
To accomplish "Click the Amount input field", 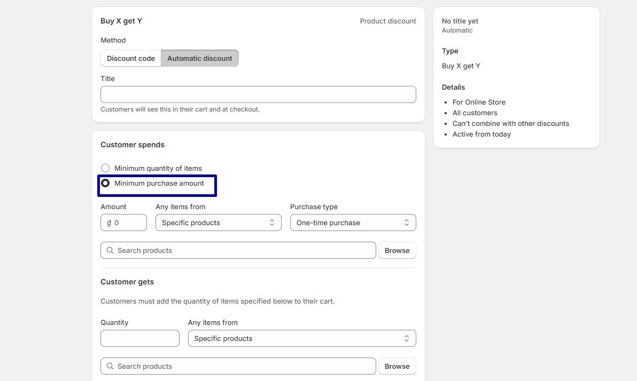I will (x=123, y=223).
